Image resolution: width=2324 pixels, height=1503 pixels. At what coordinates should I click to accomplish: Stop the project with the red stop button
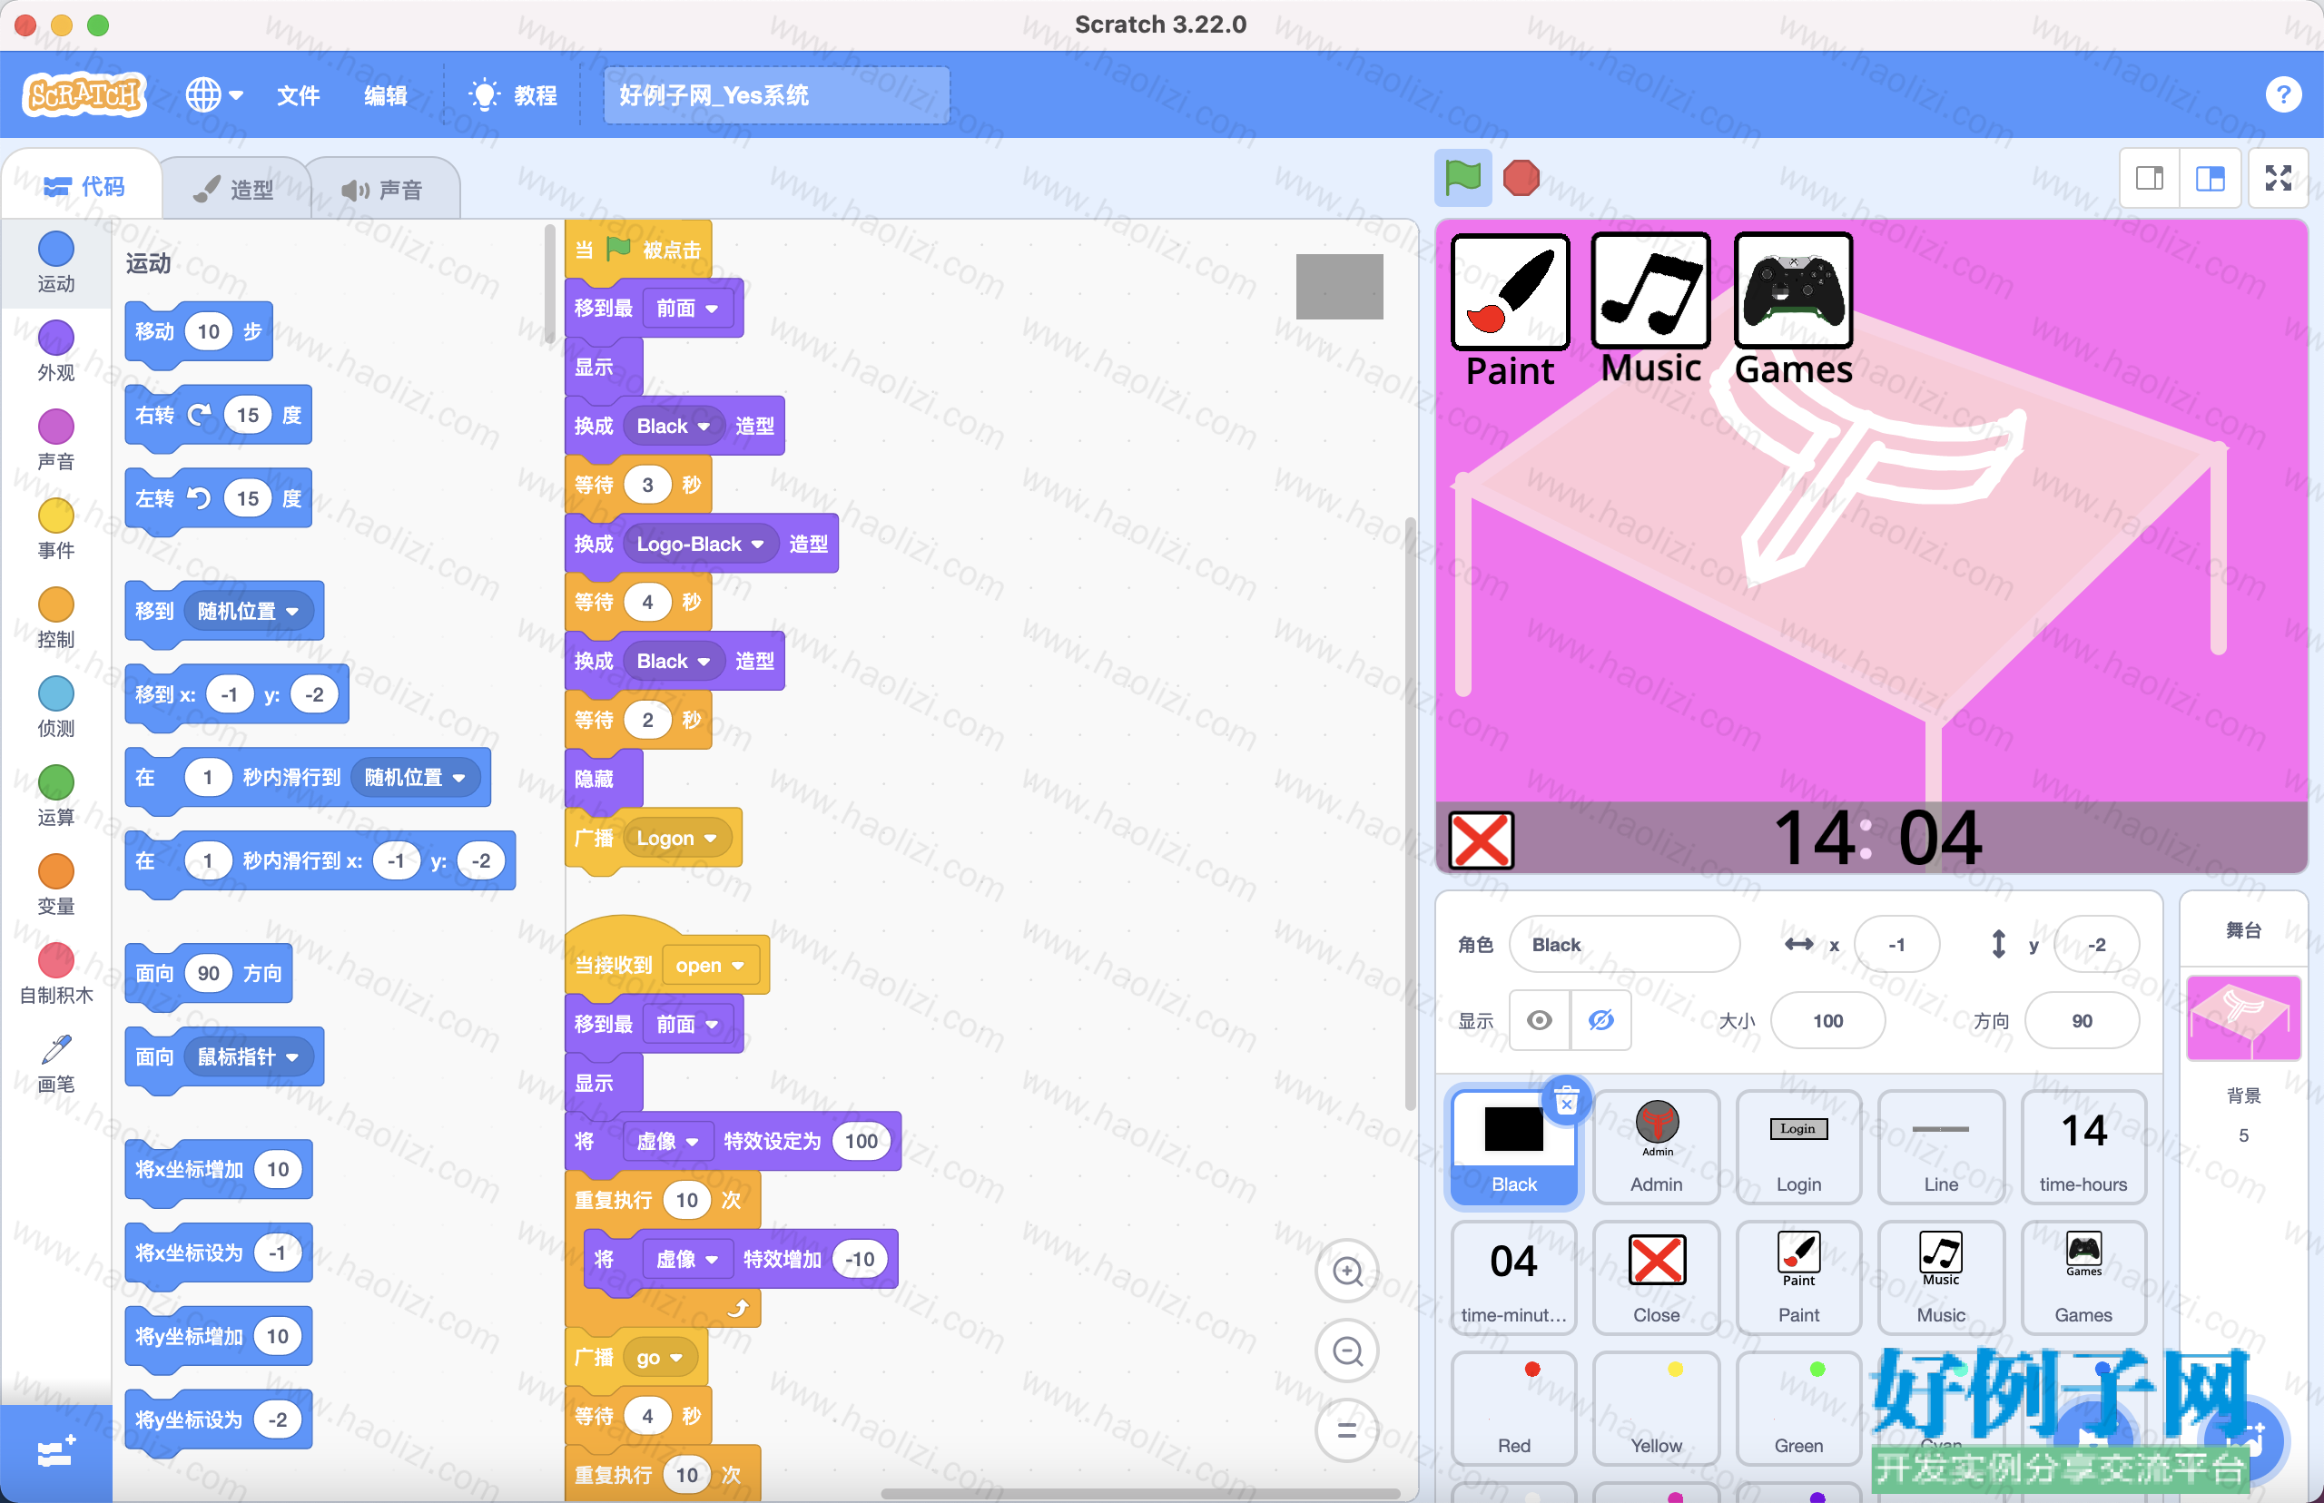pos(1521,178)
